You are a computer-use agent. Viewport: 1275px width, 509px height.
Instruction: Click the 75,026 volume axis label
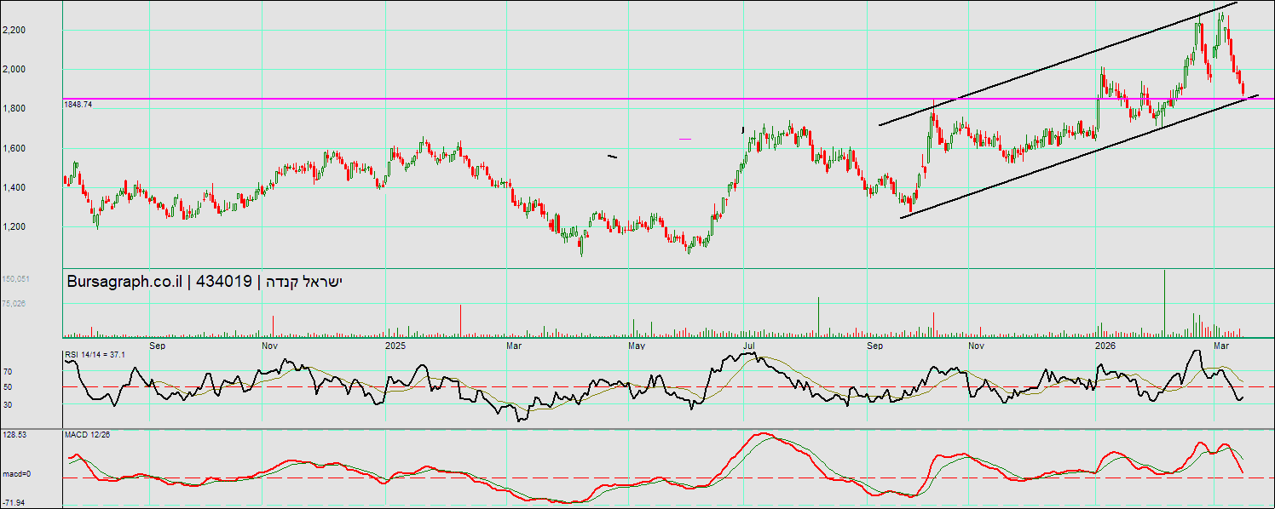(14, 302)
